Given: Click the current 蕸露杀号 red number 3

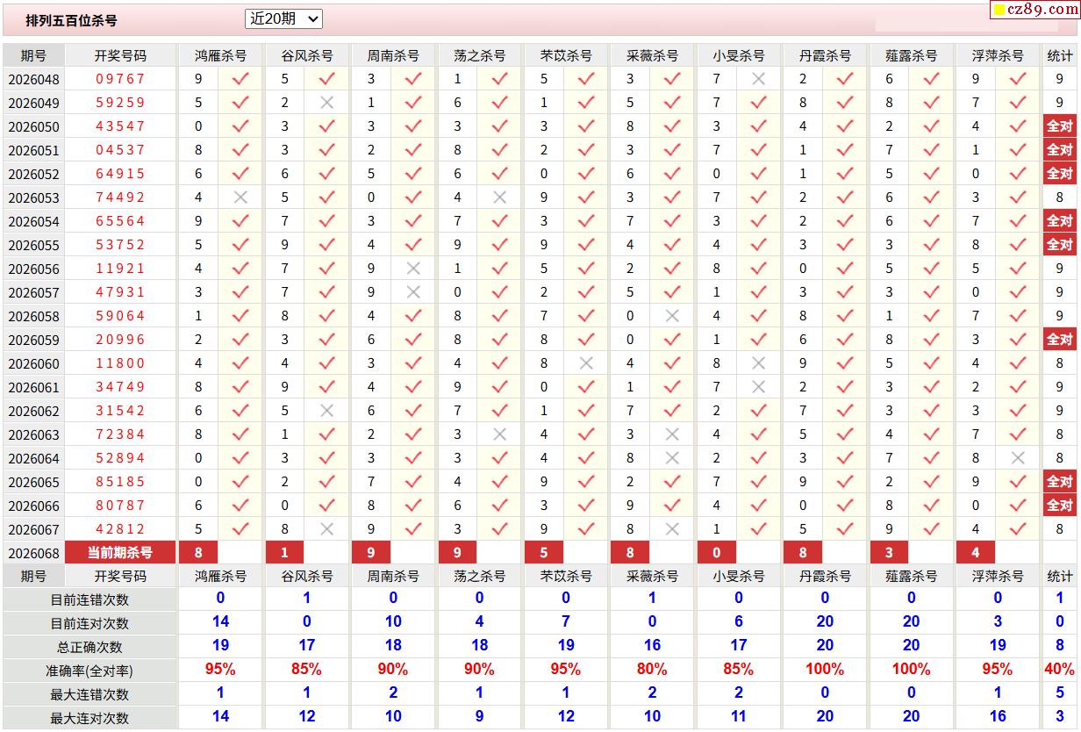Looking at the screenshot, I should (x=889, y=552).
